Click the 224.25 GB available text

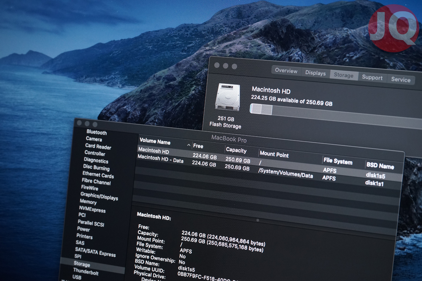[292, 100]
